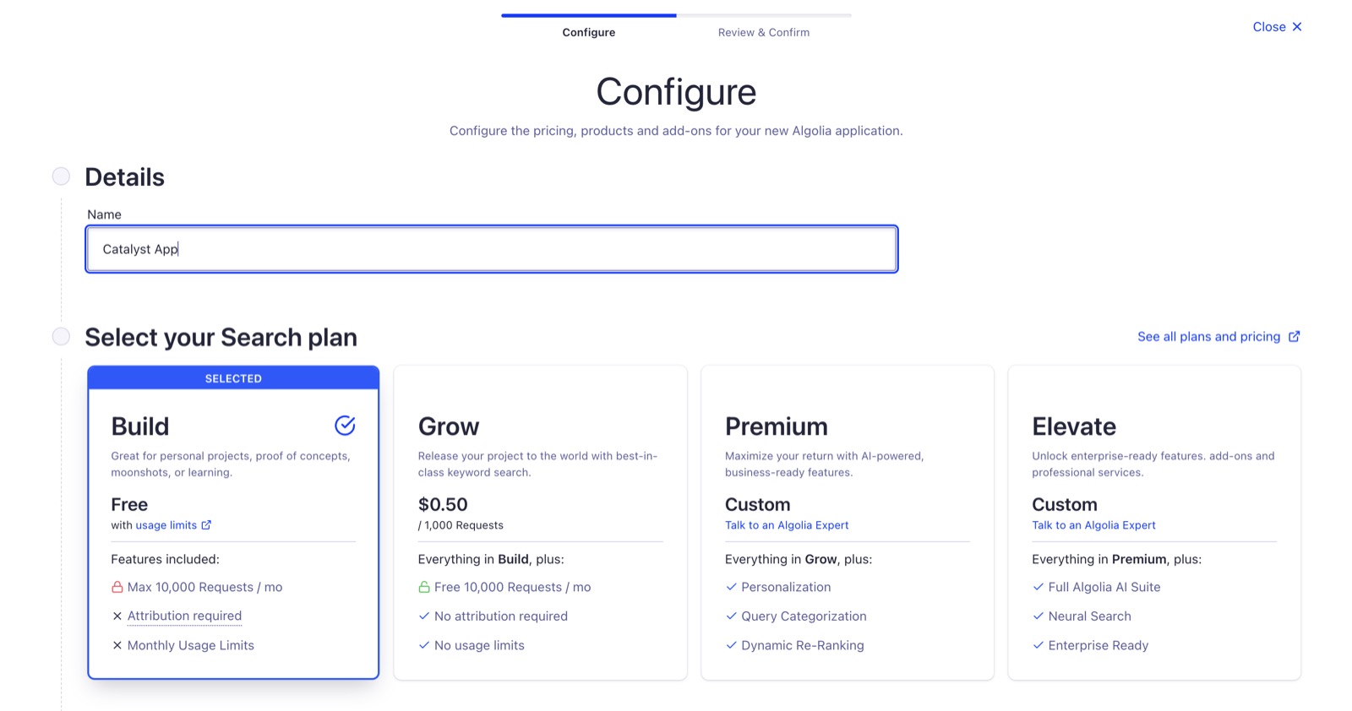Click the Configure step label
The height and width of the screenshot is (711, 1352).
(x=589, y=32)
